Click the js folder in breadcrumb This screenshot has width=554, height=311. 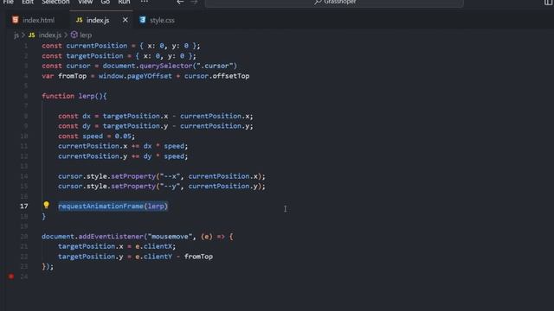(16, 35)
